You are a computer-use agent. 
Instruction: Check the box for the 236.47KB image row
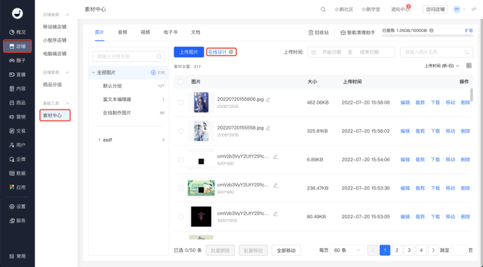tap(181, 188)
